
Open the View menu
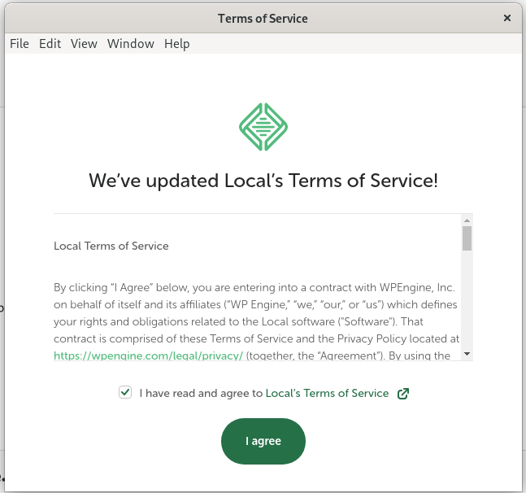coord(84,44)
